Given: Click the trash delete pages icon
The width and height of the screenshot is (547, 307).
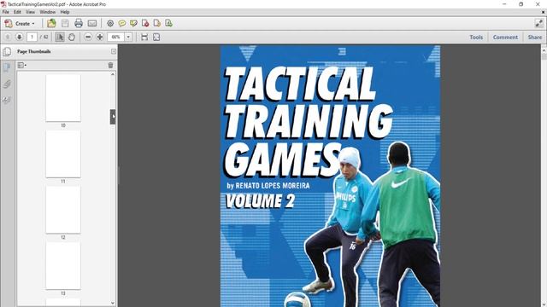Looking at the screenshot, I should coord(110,65).
